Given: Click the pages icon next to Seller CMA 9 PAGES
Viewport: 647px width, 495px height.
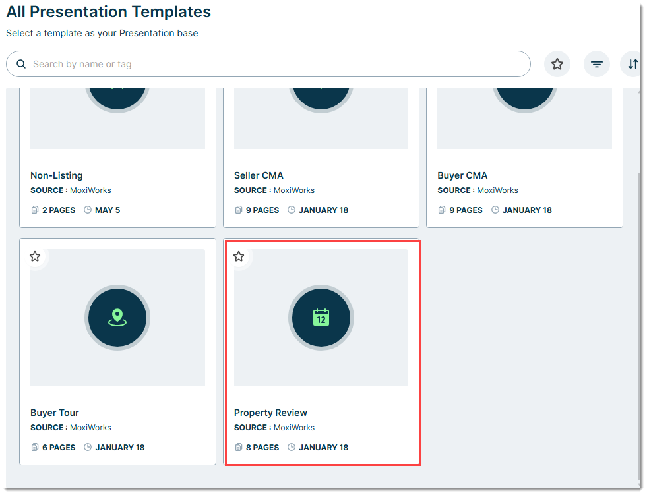Looking at the screenshot, I should (239, 210).
